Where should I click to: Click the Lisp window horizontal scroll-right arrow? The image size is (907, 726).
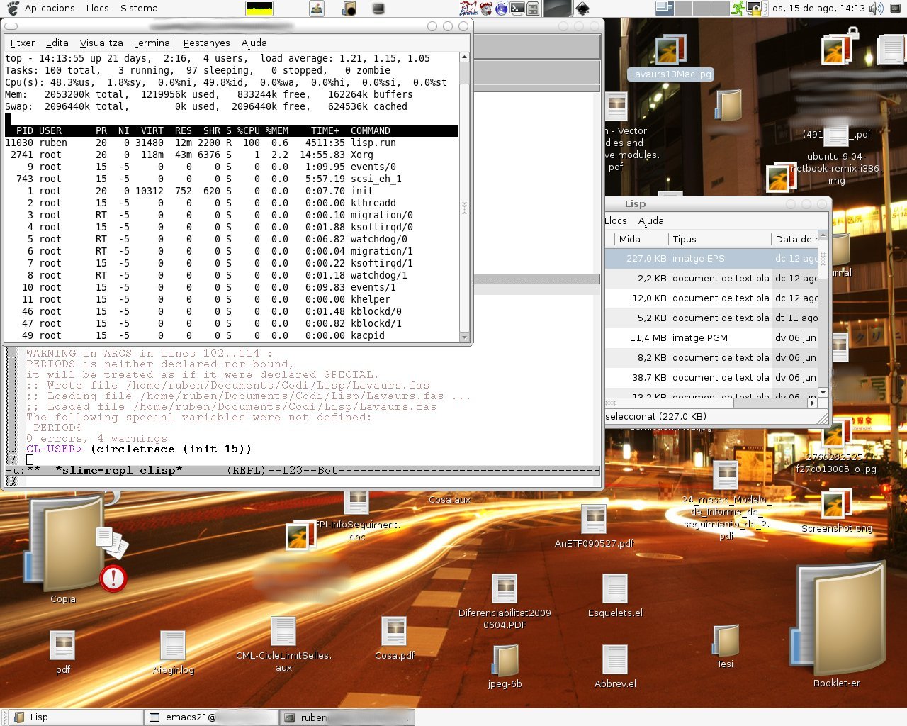pyautogui.click(x=813, y=403)
